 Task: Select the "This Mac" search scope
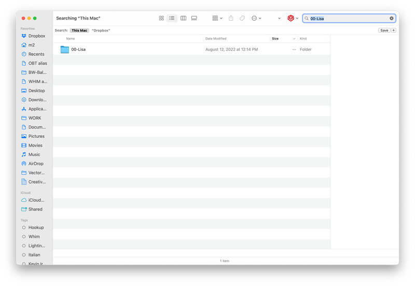point(79,31)
